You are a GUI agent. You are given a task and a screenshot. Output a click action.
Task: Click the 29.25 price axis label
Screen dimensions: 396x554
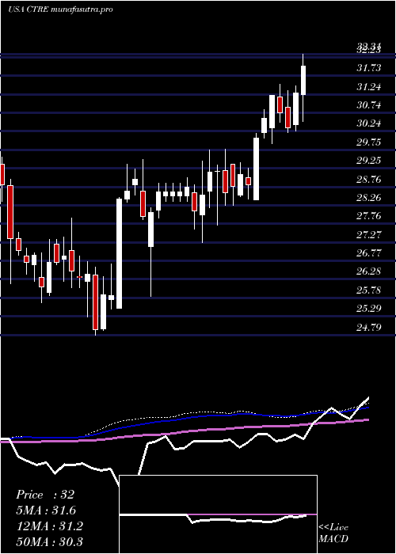(x=369, y=161)
